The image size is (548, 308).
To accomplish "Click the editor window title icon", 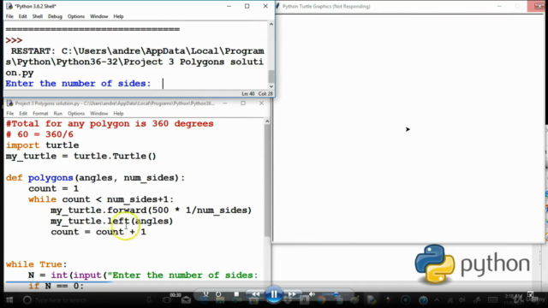I will point(9,104).
